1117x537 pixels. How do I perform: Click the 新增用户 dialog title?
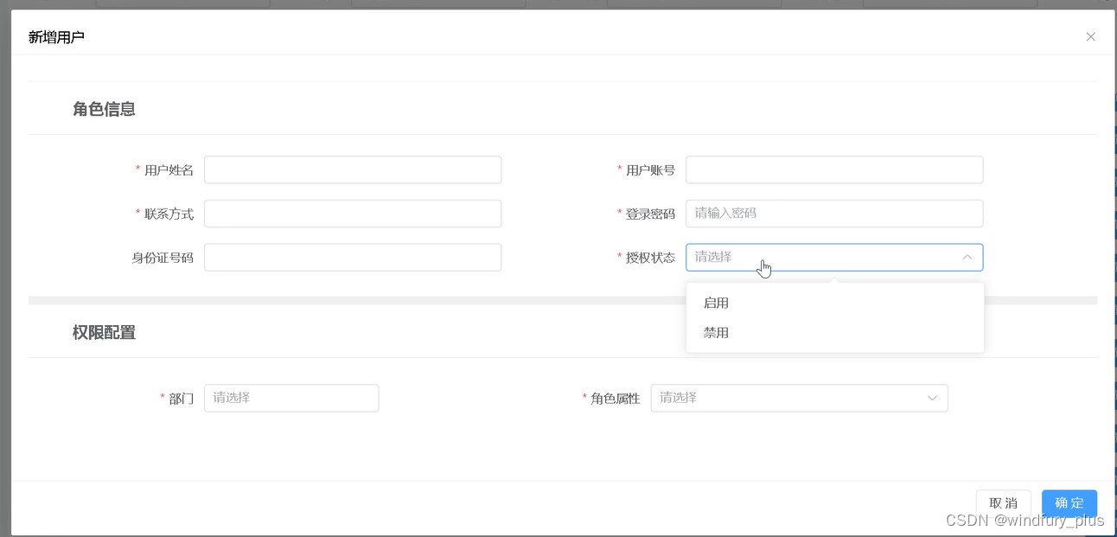[56, 36]
